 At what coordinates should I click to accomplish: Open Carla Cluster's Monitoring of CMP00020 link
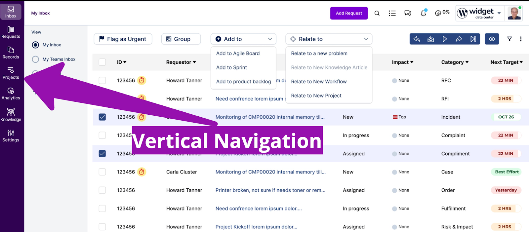[270, 172]
